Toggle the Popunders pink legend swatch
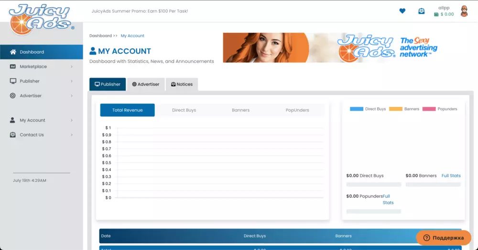478x250 pixels. tap(429, 109)
